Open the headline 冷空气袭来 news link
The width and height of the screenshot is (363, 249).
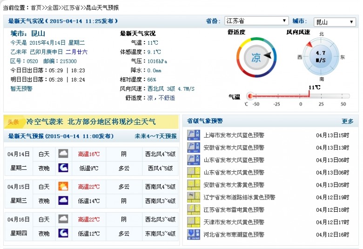tap(91, 121)
